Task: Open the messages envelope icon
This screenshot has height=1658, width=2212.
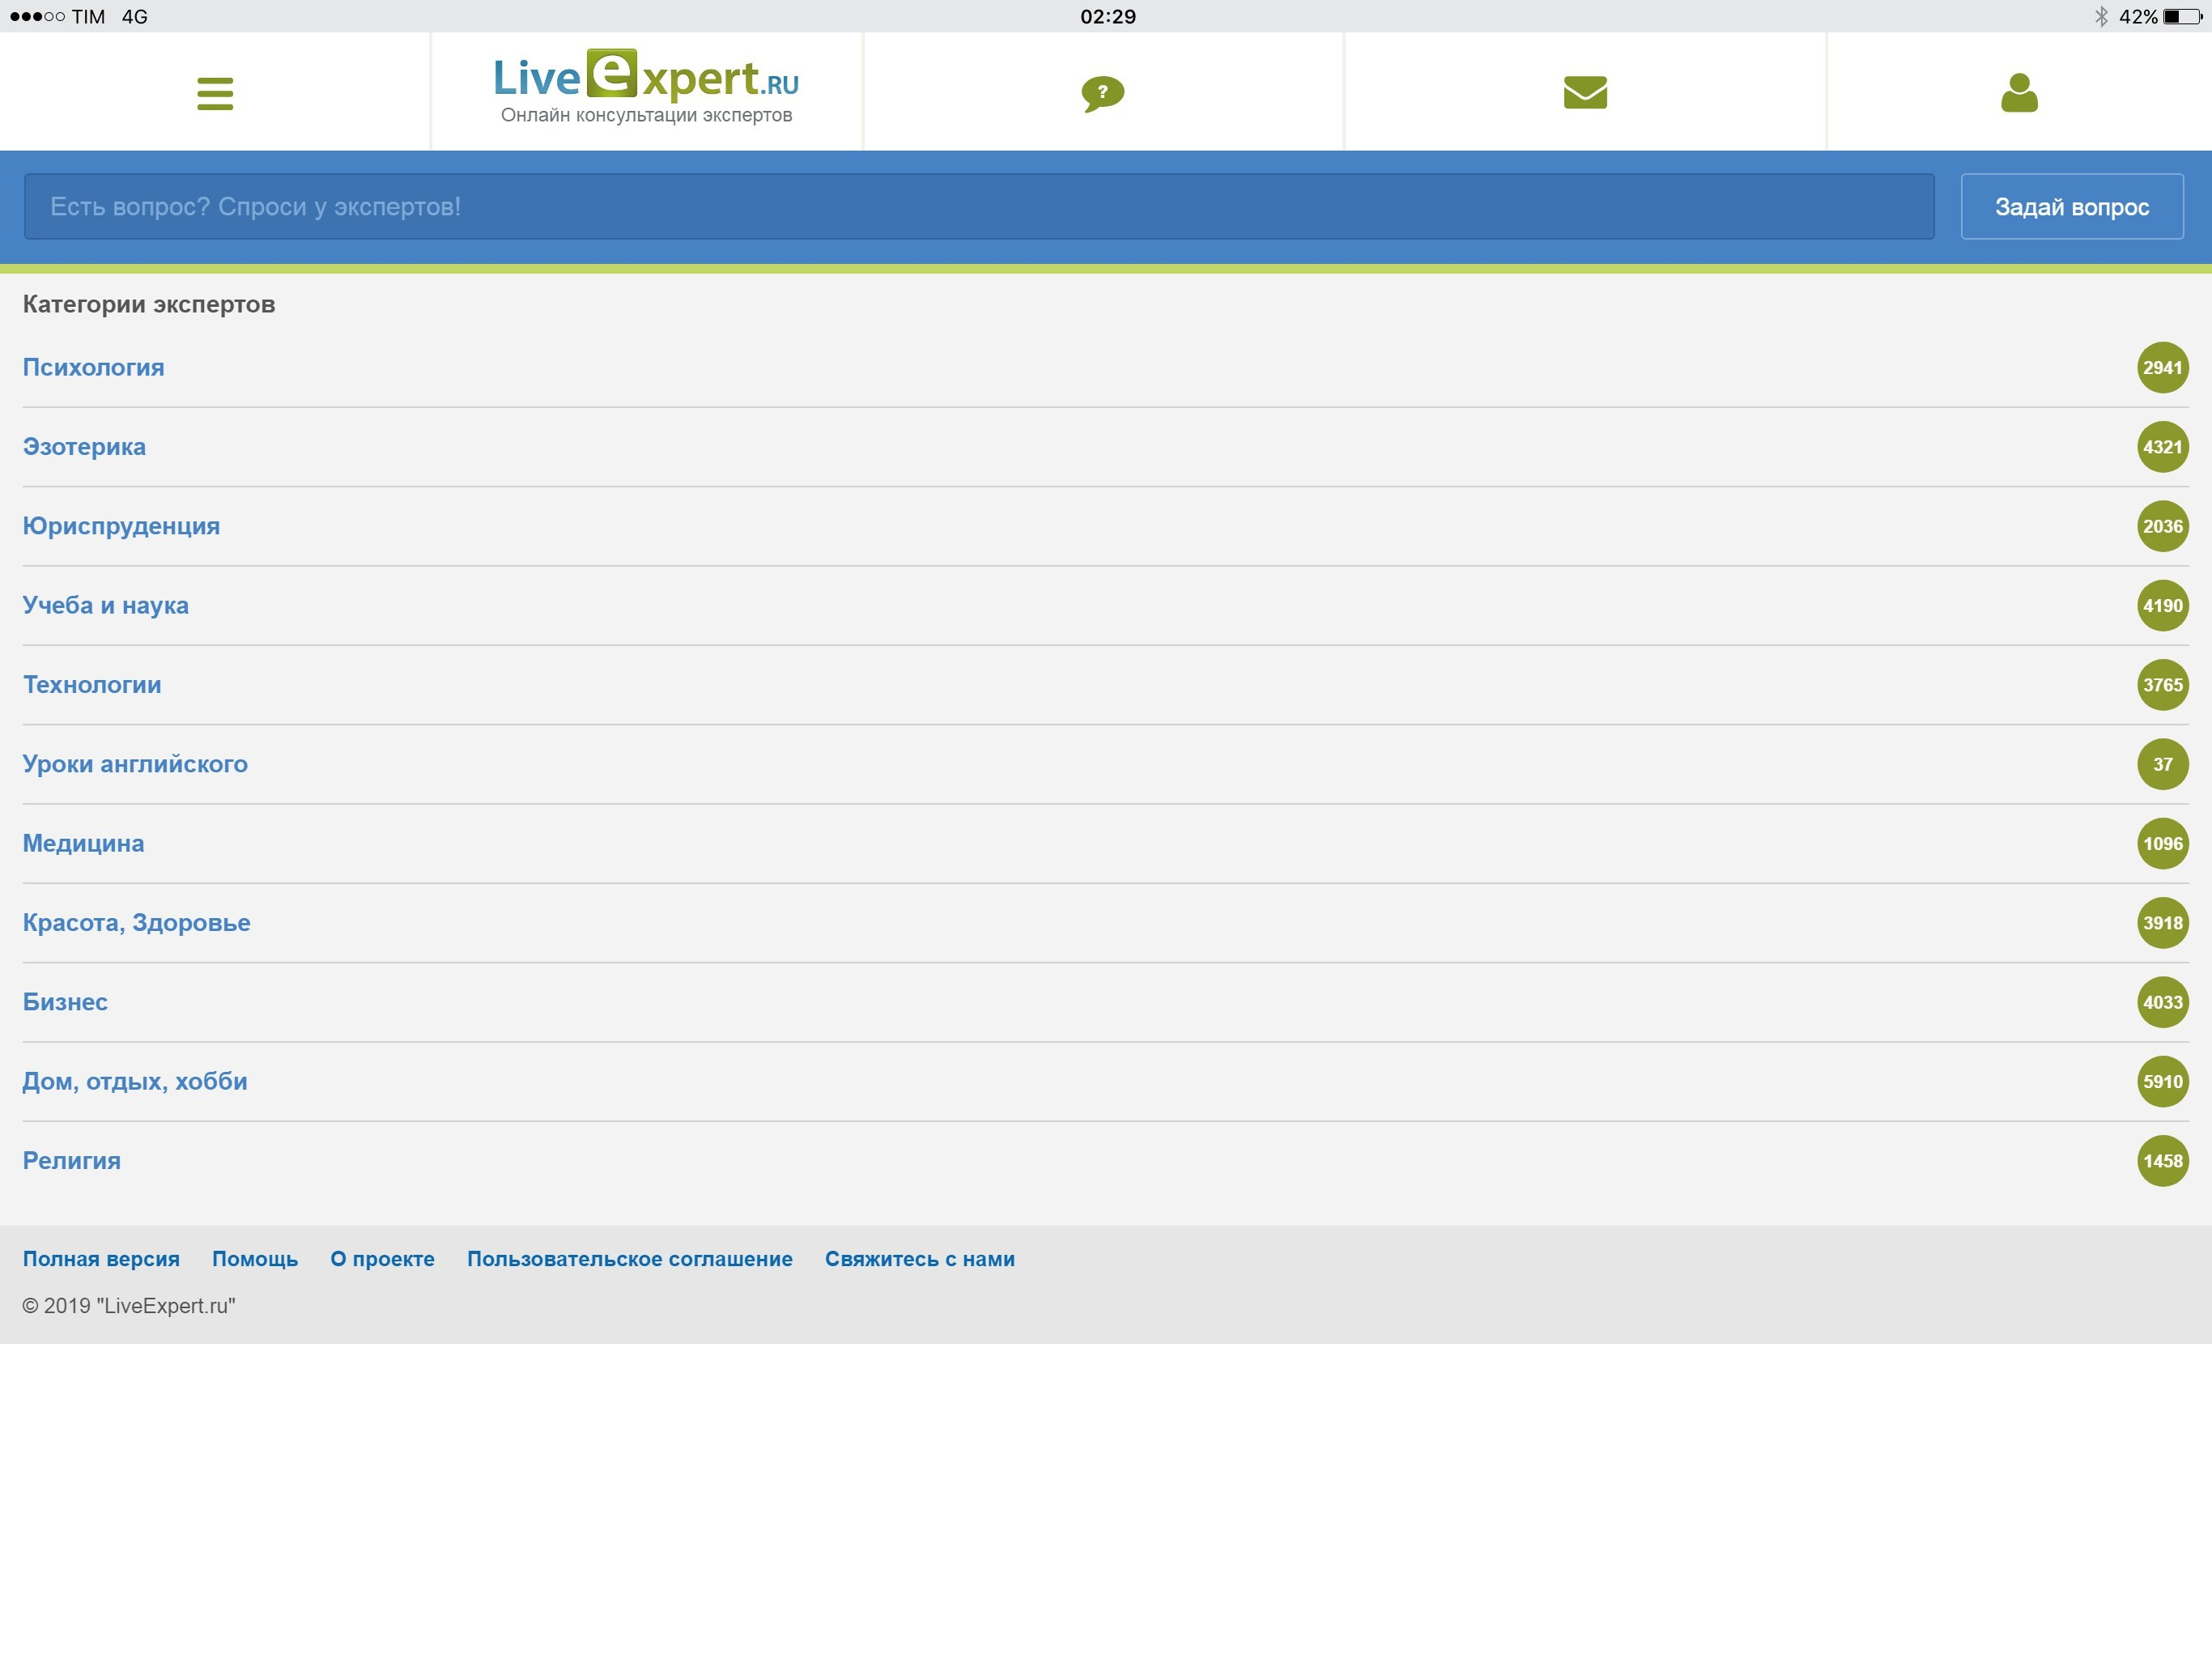Action: (x=1585, y=93)
